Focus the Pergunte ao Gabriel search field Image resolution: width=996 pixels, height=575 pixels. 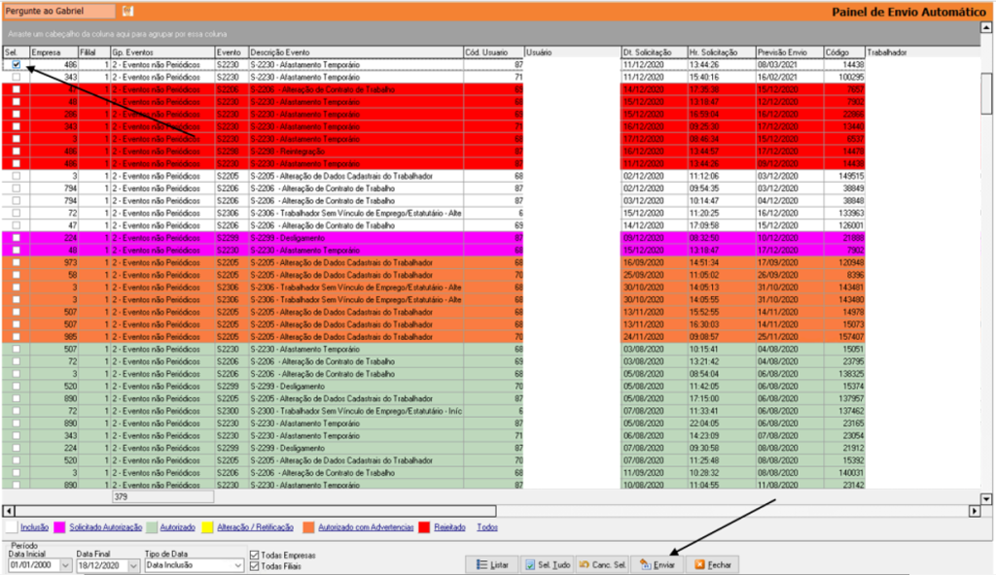[59, 11]
